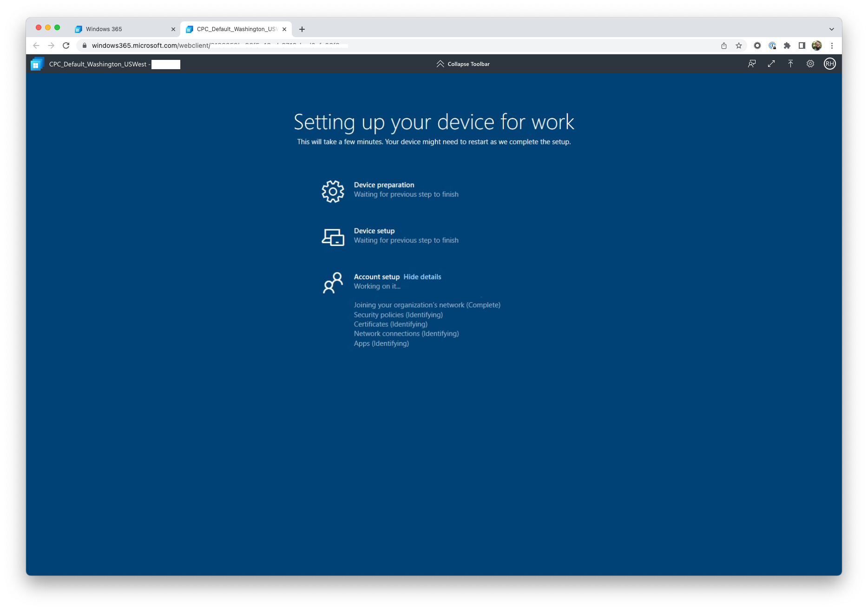Screen dimensions: 868x610
Task: Open the Chrome three-dot menu
Action: coord(832,45)
